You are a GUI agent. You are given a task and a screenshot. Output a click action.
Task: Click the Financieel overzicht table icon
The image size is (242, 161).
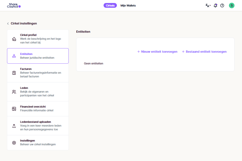click(14, 109)
